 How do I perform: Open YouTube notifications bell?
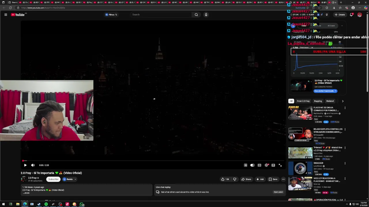[x=351, y=15]
